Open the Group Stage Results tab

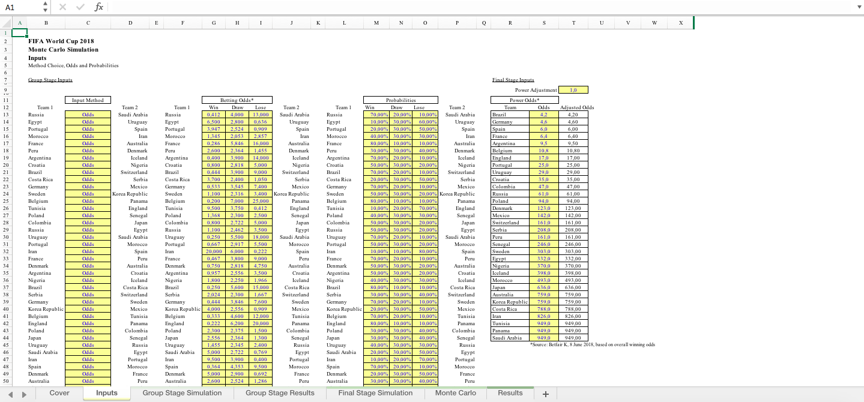click(280, 393)
